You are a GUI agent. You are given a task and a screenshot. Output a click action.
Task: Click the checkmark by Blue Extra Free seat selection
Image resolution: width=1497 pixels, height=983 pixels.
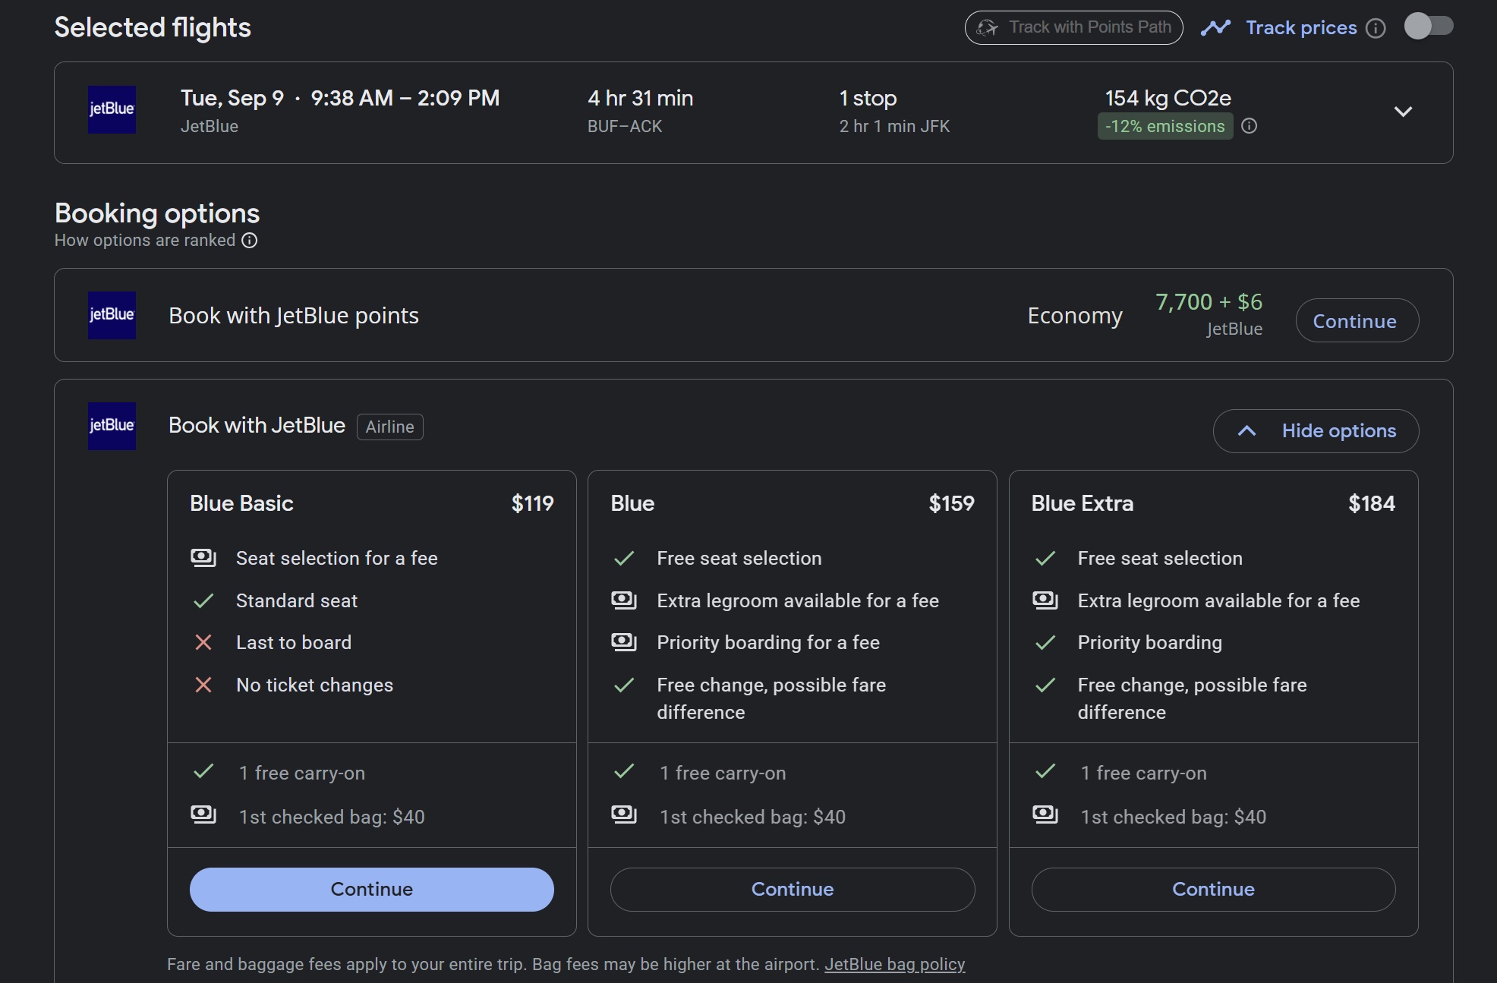1045,559
